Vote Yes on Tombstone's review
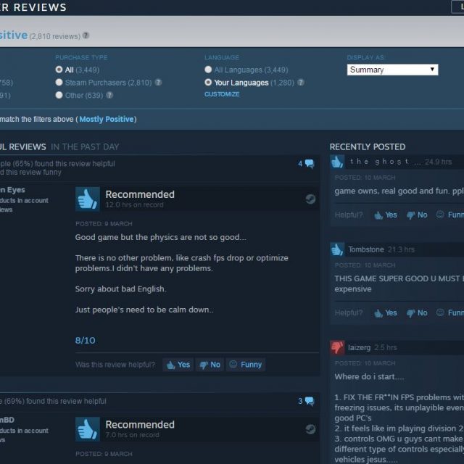Screen dimensions: 464x464 click(x=386, y=312)
